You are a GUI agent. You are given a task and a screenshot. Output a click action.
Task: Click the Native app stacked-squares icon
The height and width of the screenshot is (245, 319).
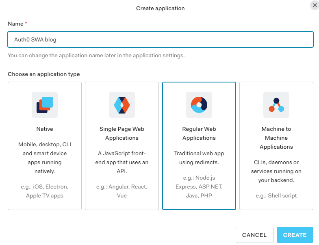[45, 104]
